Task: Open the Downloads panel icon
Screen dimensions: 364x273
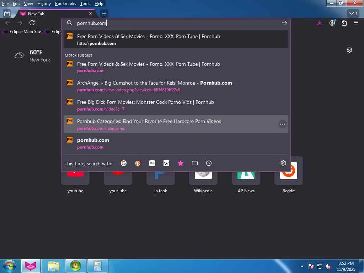Action: pyautogui.click(x=320, y=23)
